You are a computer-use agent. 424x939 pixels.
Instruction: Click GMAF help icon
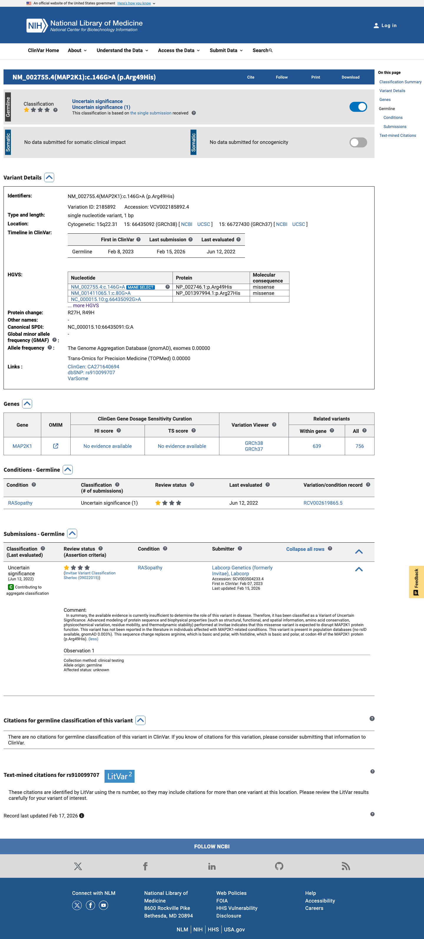coord(54,340)
